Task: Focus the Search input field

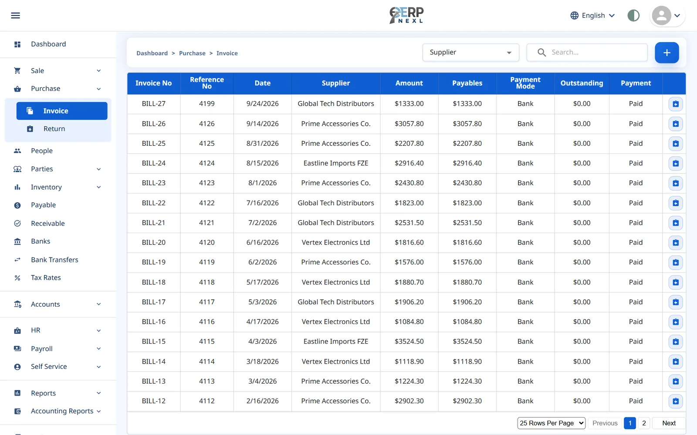Action: (587, 53)
